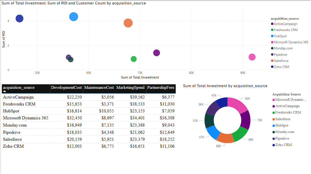
Task: Select the Monday.com table row label
Action: click(x=15, y=125)
